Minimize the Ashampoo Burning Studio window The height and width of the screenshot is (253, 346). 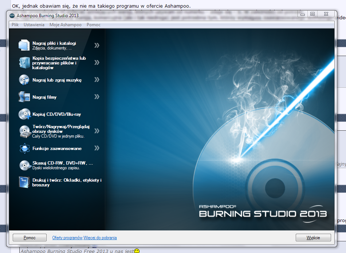point(303,14)
